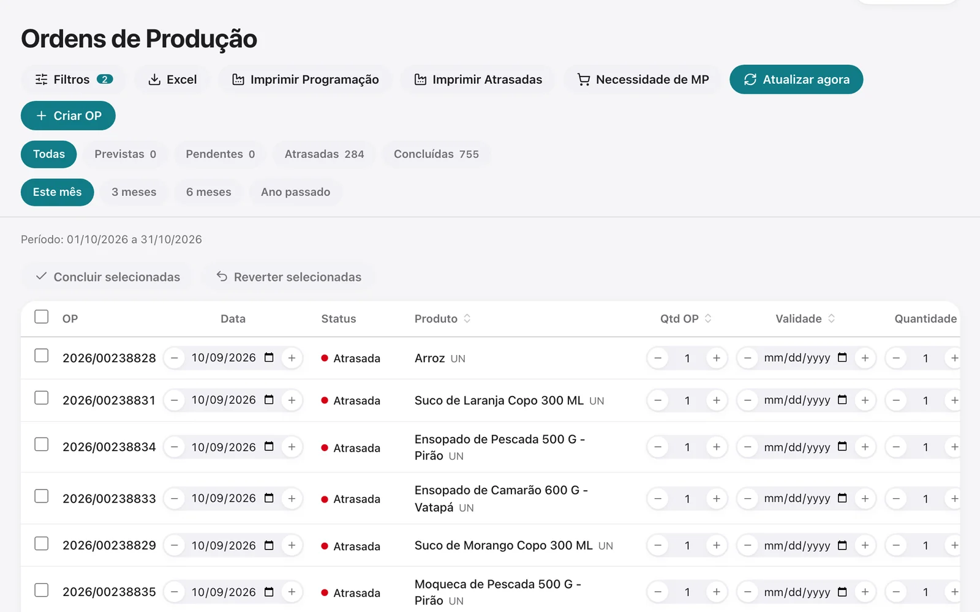Choose the 3 meses period
Screen dimensions: 980x612
click(x=134, y=192)
